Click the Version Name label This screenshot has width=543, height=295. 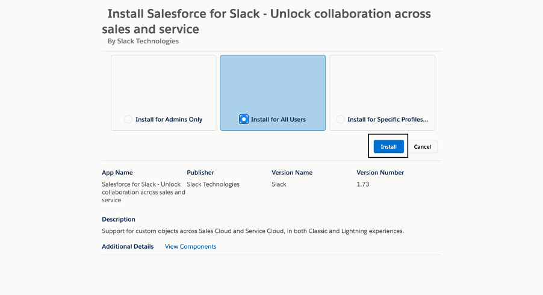pyautogui.click(x=292, y=172)
